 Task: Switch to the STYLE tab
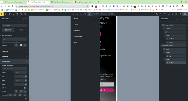(21, 30)
